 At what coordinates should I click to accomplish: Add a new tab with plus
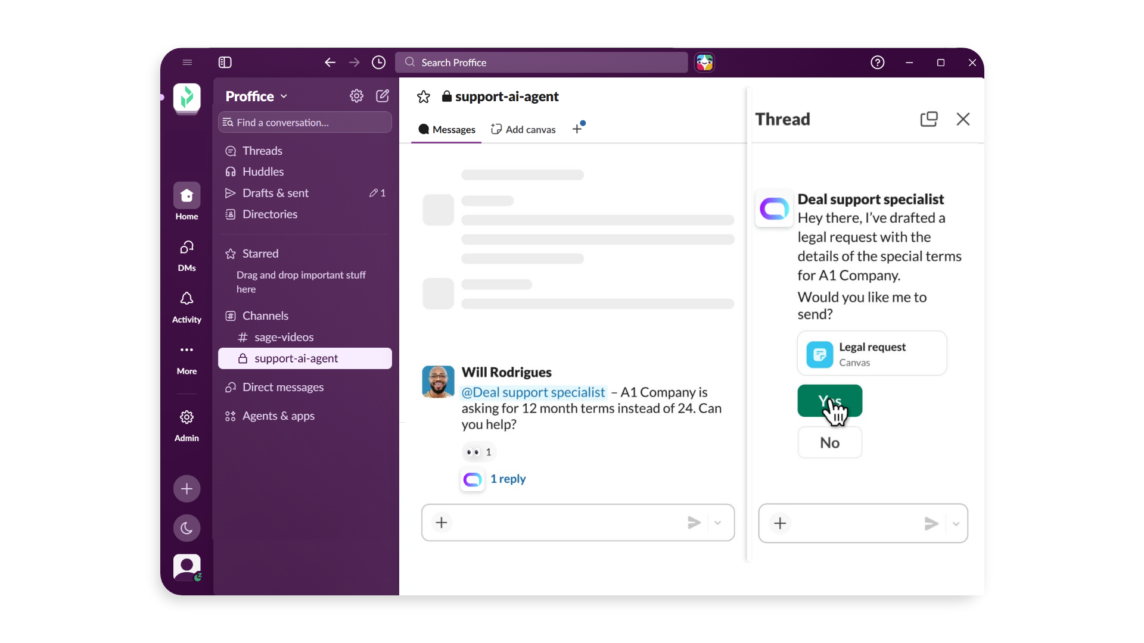tap(577, 129)
